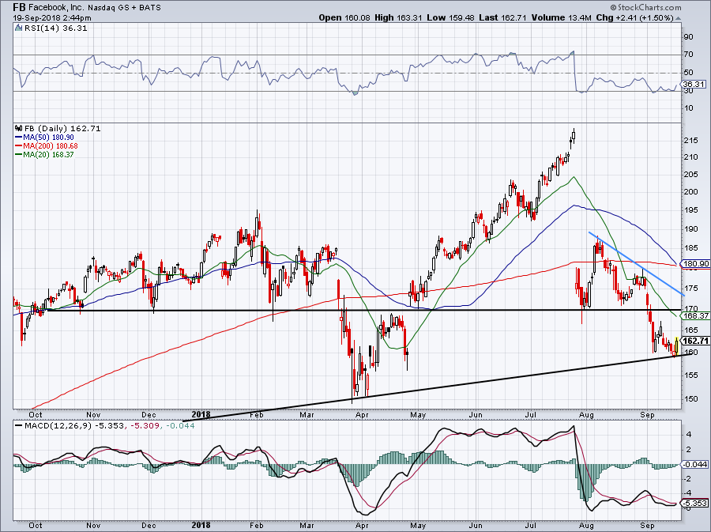This screenshot has height=532, width=711.
Task: Click the 155 price axis label
Action: [690, 375]
